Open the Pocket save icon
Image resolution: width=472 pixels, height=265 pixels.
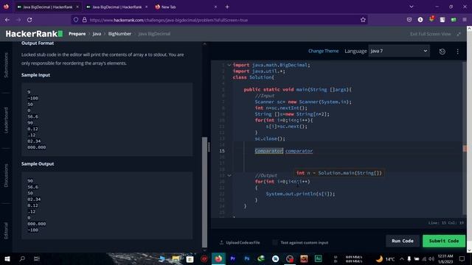(409, 20)
